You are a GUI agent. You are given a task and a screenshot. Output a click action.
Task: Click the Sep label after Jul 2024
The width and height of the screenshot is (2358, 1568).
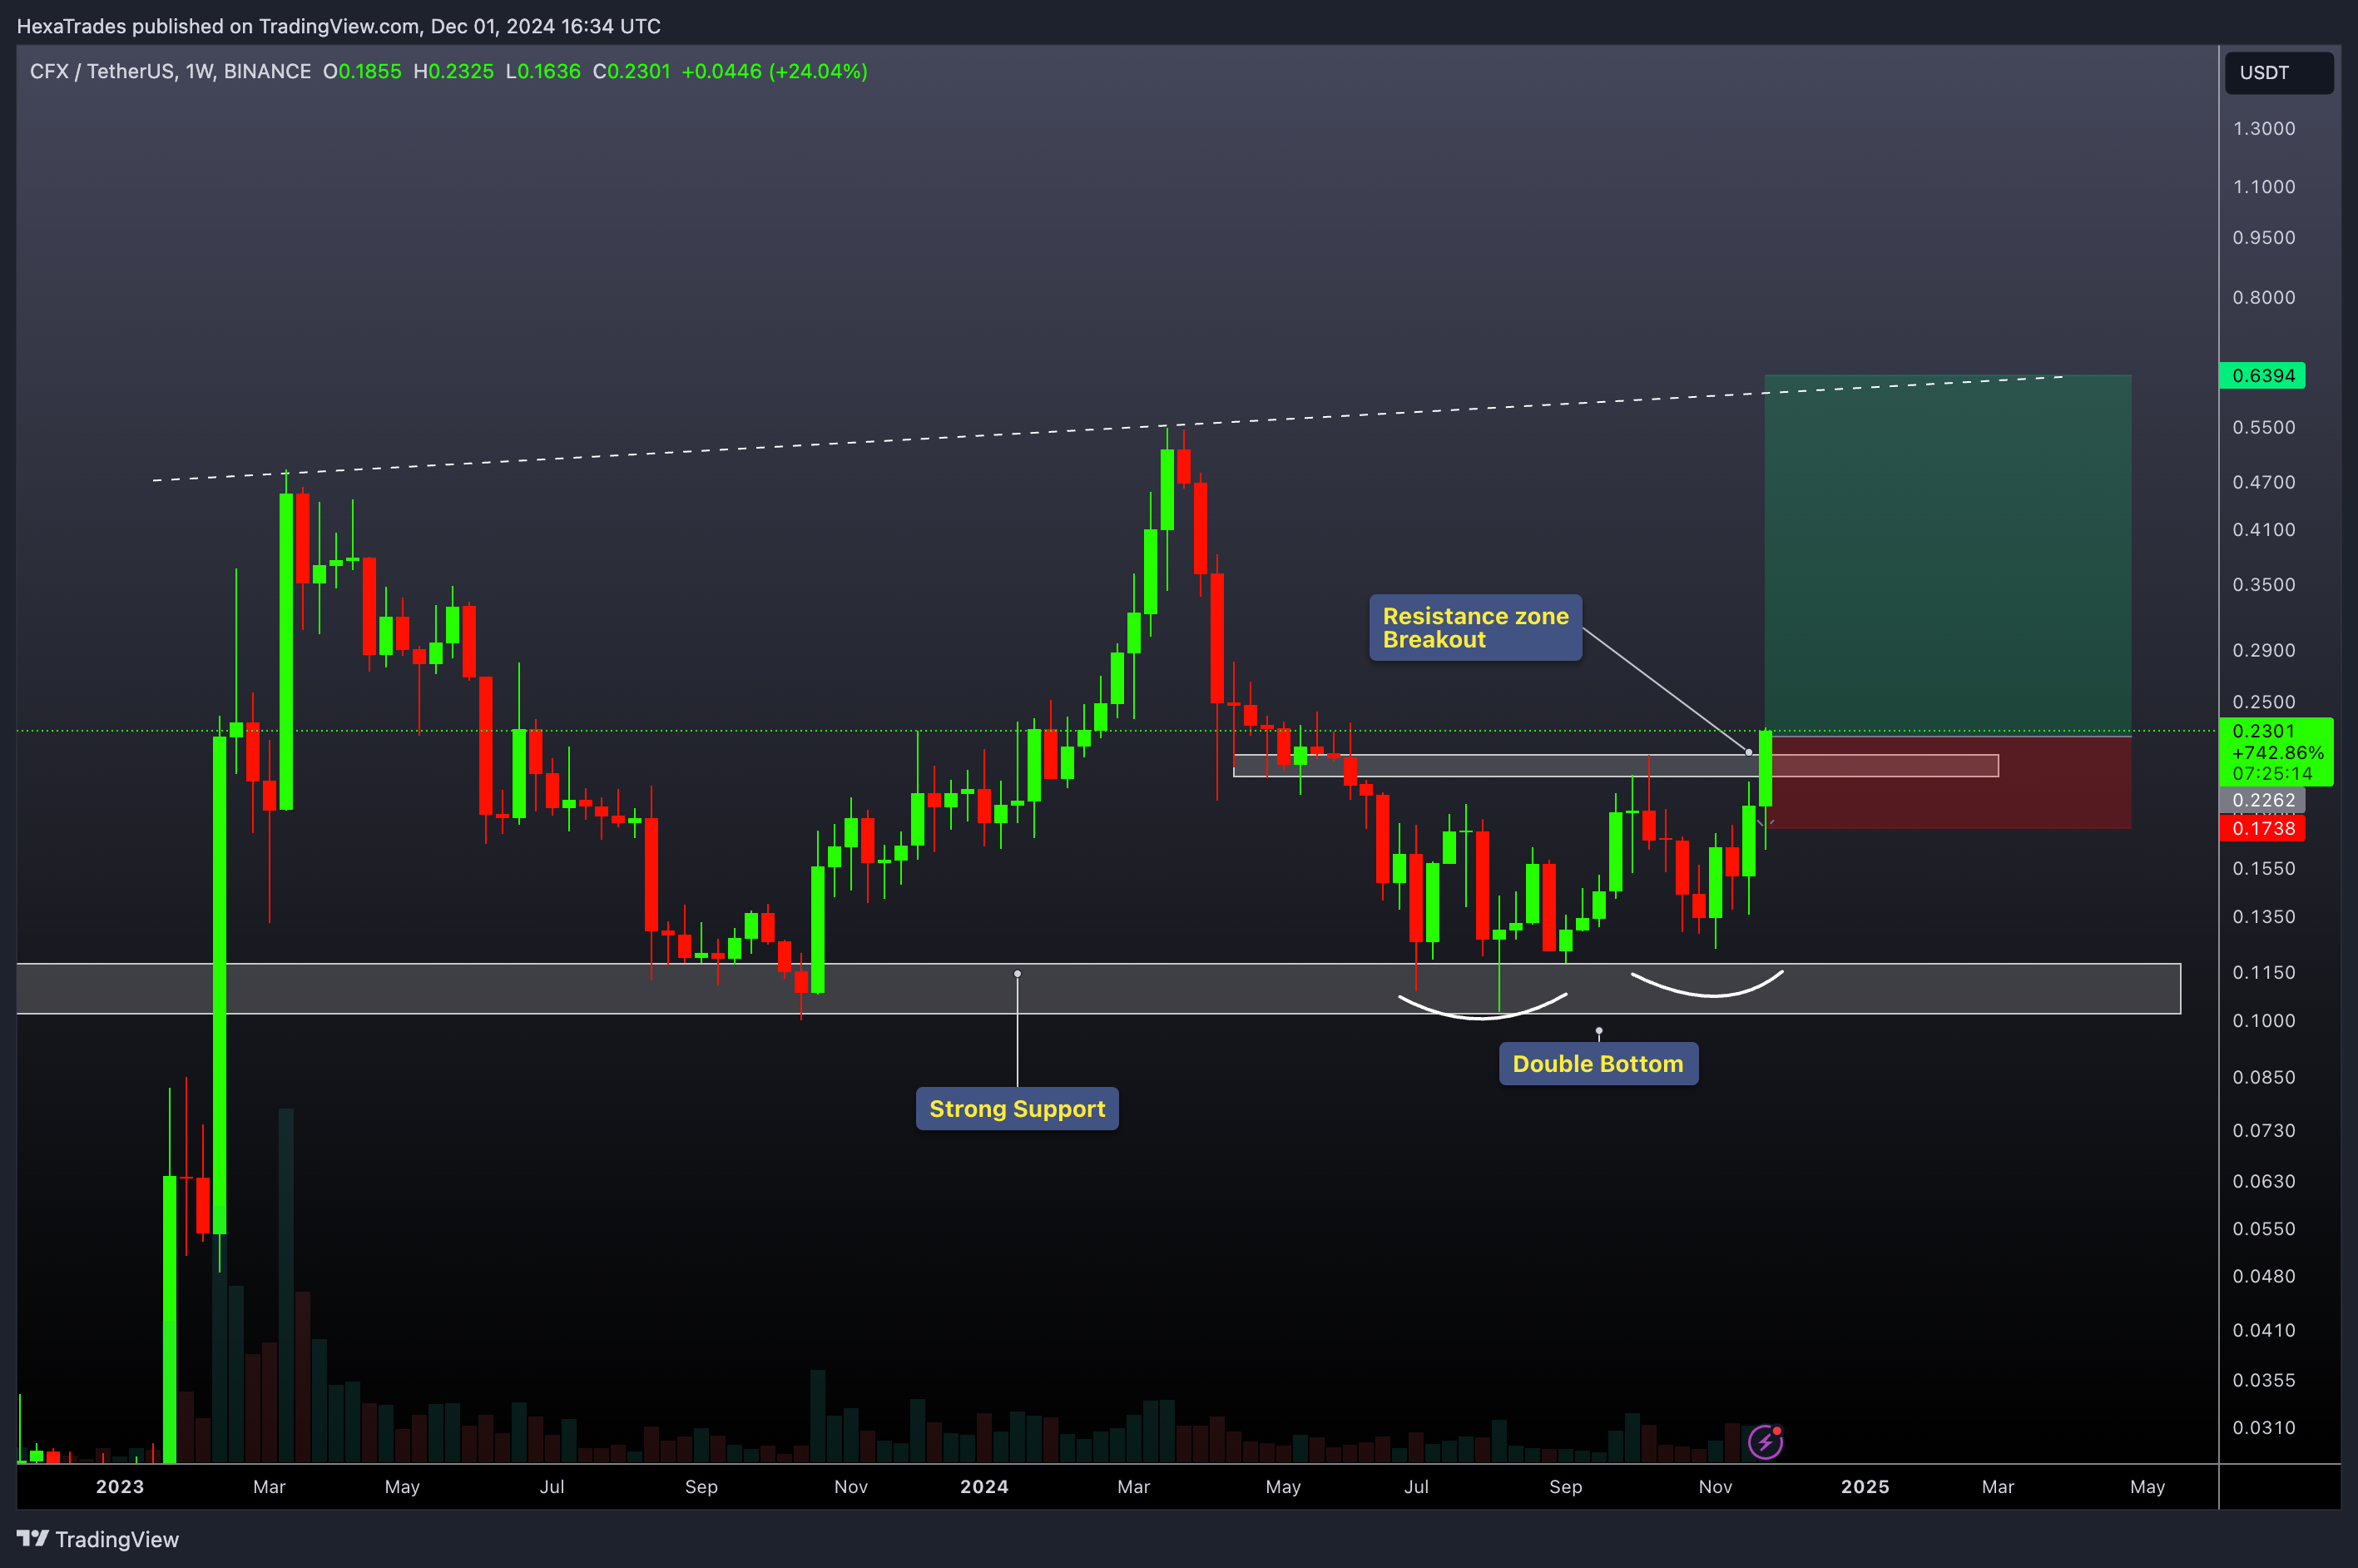(1565, 1487)
